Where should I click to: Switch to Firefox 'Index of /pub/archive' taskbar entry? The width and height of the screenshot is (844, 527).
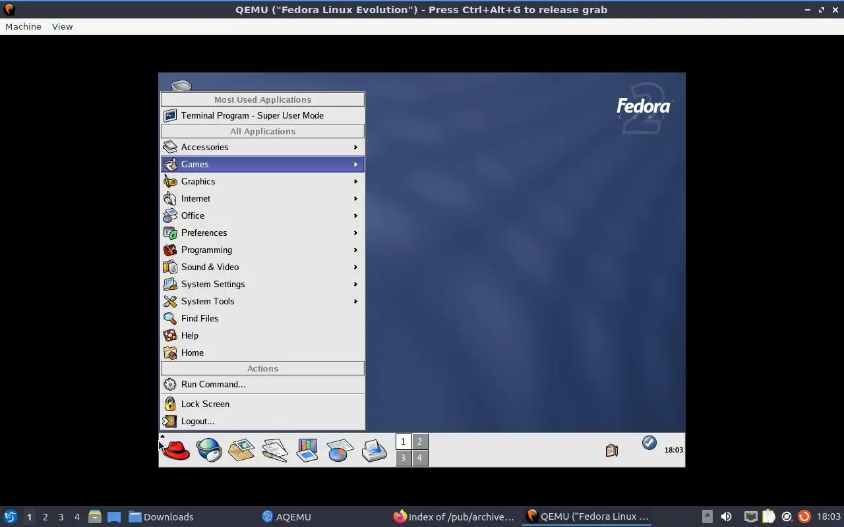click(454, 516)
